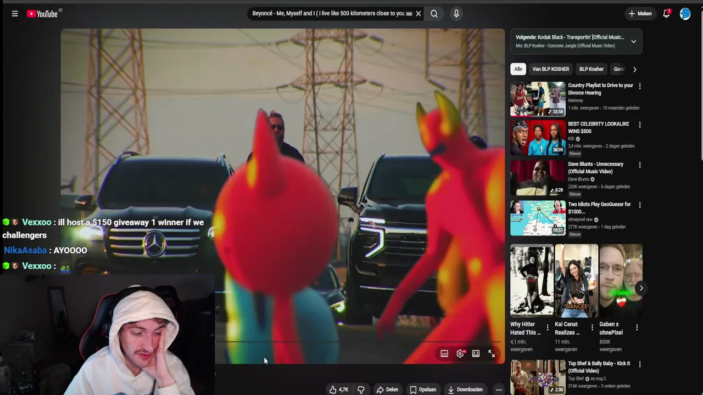Image resolution: width=703 pixels, height=395 pixels.
Task: Open options for Top Shef Kick It video
Action: (639, 364)
